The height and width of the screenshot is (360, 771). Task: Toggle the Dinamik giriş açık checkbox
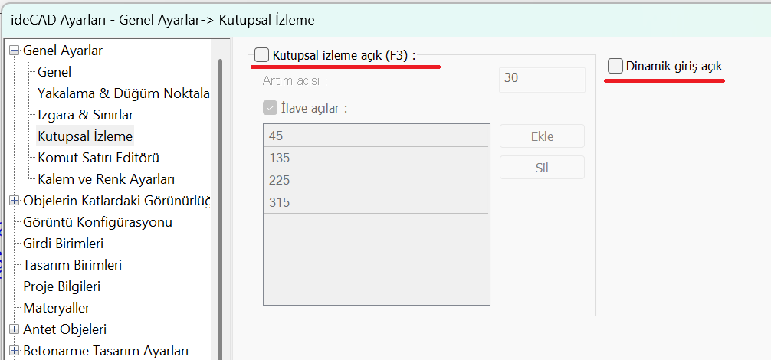615,67
